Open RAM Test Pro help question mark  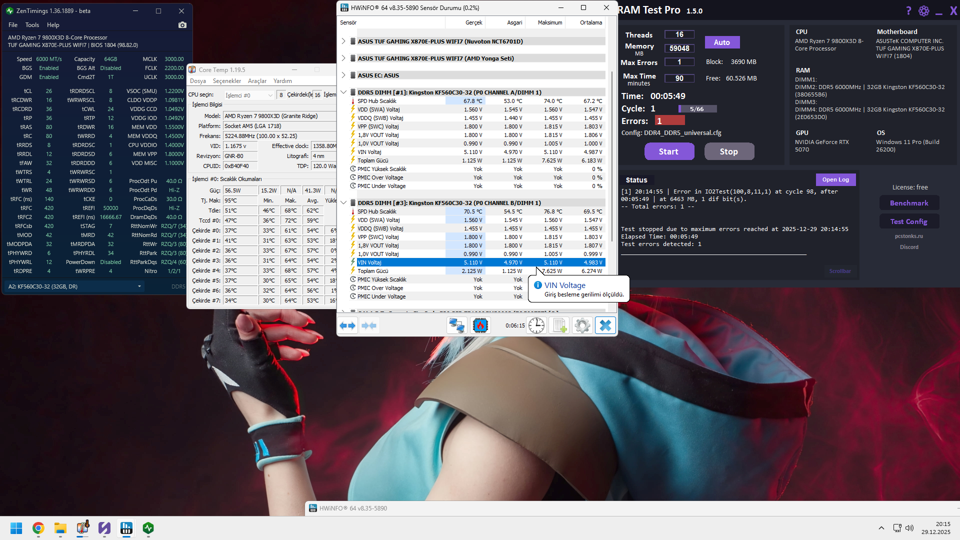pos(908,10)
